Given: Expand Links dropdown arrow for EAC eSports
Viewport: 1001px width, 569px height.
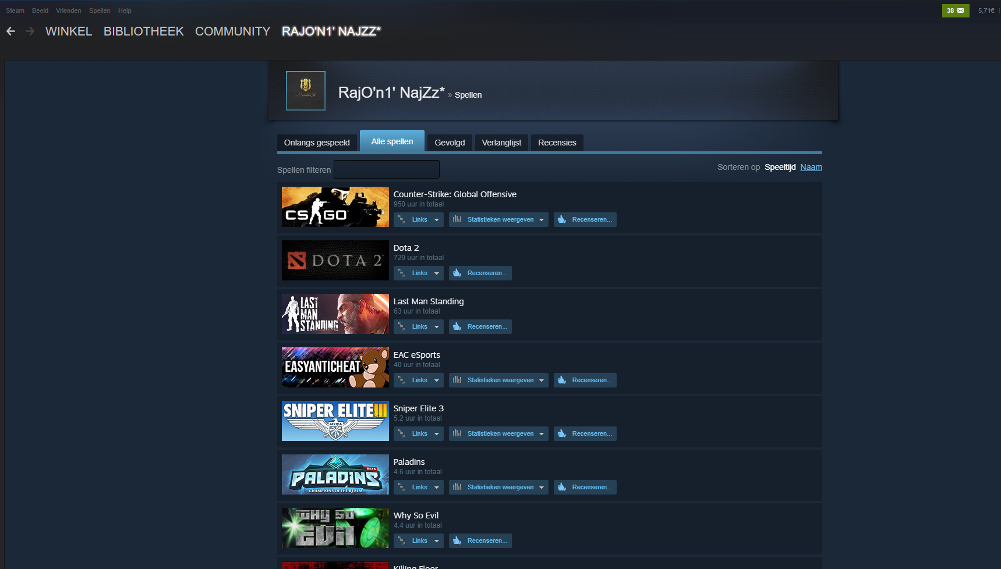Looking at the screenshot, I should (x=437, y=380).
